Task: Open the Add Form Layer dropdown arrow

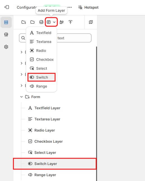Action: pyautogui.click(x=54, y=22)
